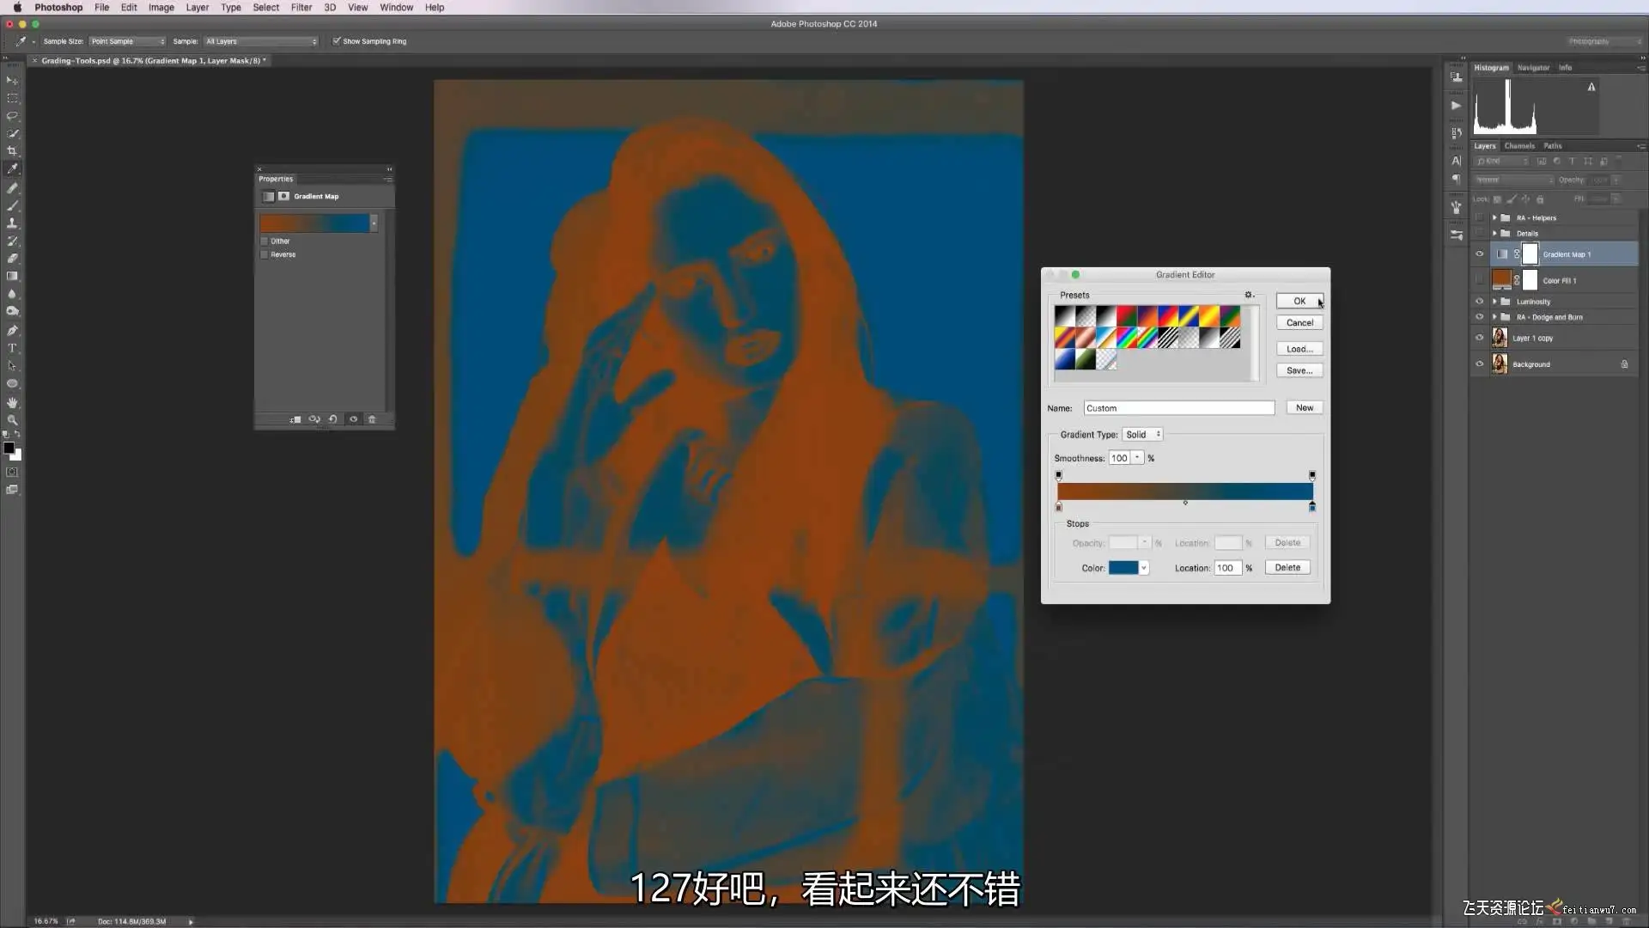Select the Lasso tool
The height and width of the screenshot is (928, 1649).
12,116
